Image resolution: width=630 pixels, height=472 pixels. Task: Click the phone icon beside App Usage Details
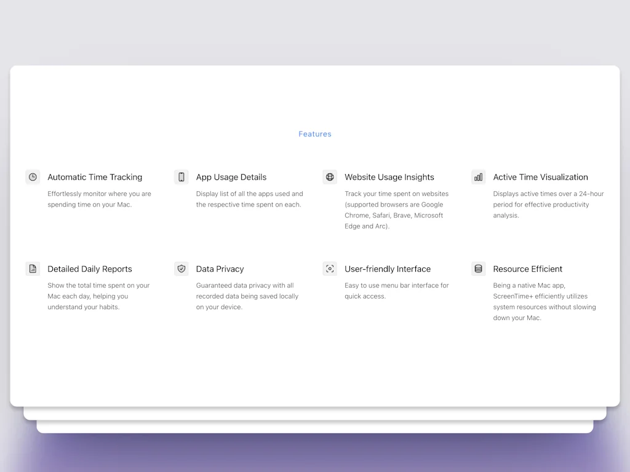pyautogui.click(x=181, y=177)
